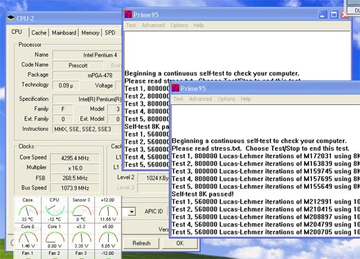This screenshot has height=259, width=360.
Task: Click the FSB value 268.5 MHz
Action: point(75,178)
